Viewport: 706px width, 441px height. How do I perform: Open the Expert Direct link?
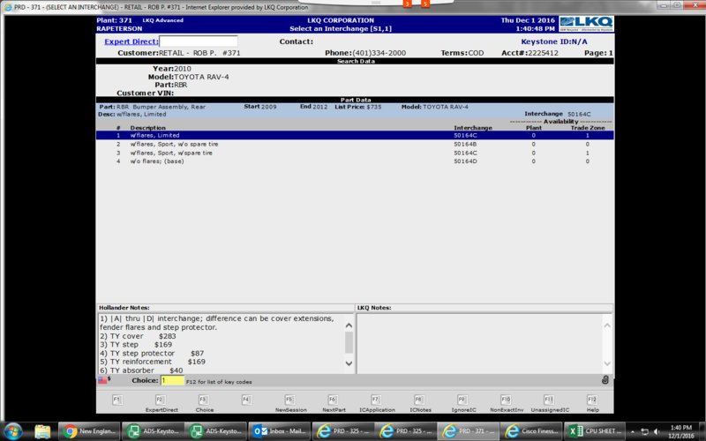pos(131,41)
